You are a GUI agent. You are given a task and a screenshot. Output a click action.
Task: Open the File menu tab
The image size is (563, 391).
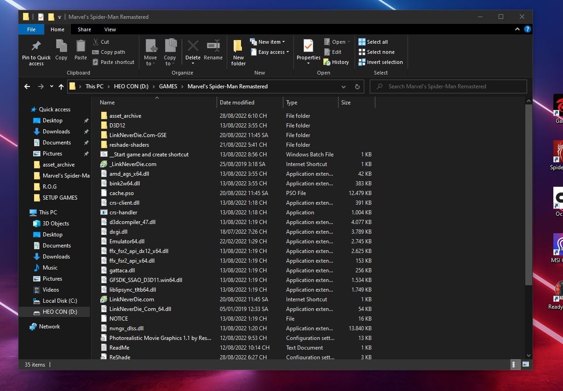pyautogui.click(x=31, y=29)
